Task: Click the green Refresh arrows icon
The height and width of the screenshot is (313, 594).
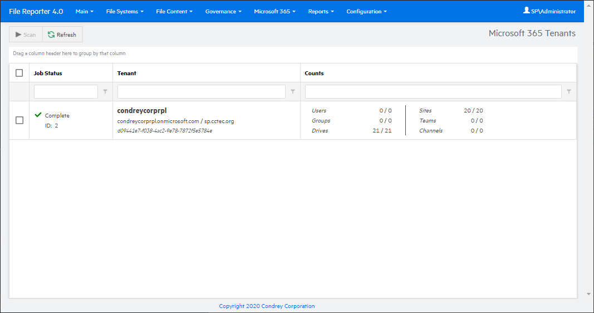Action: (x=51, y=35)
